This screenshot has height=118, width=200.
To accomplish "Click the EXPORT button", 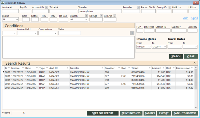I will pos(164,113).
